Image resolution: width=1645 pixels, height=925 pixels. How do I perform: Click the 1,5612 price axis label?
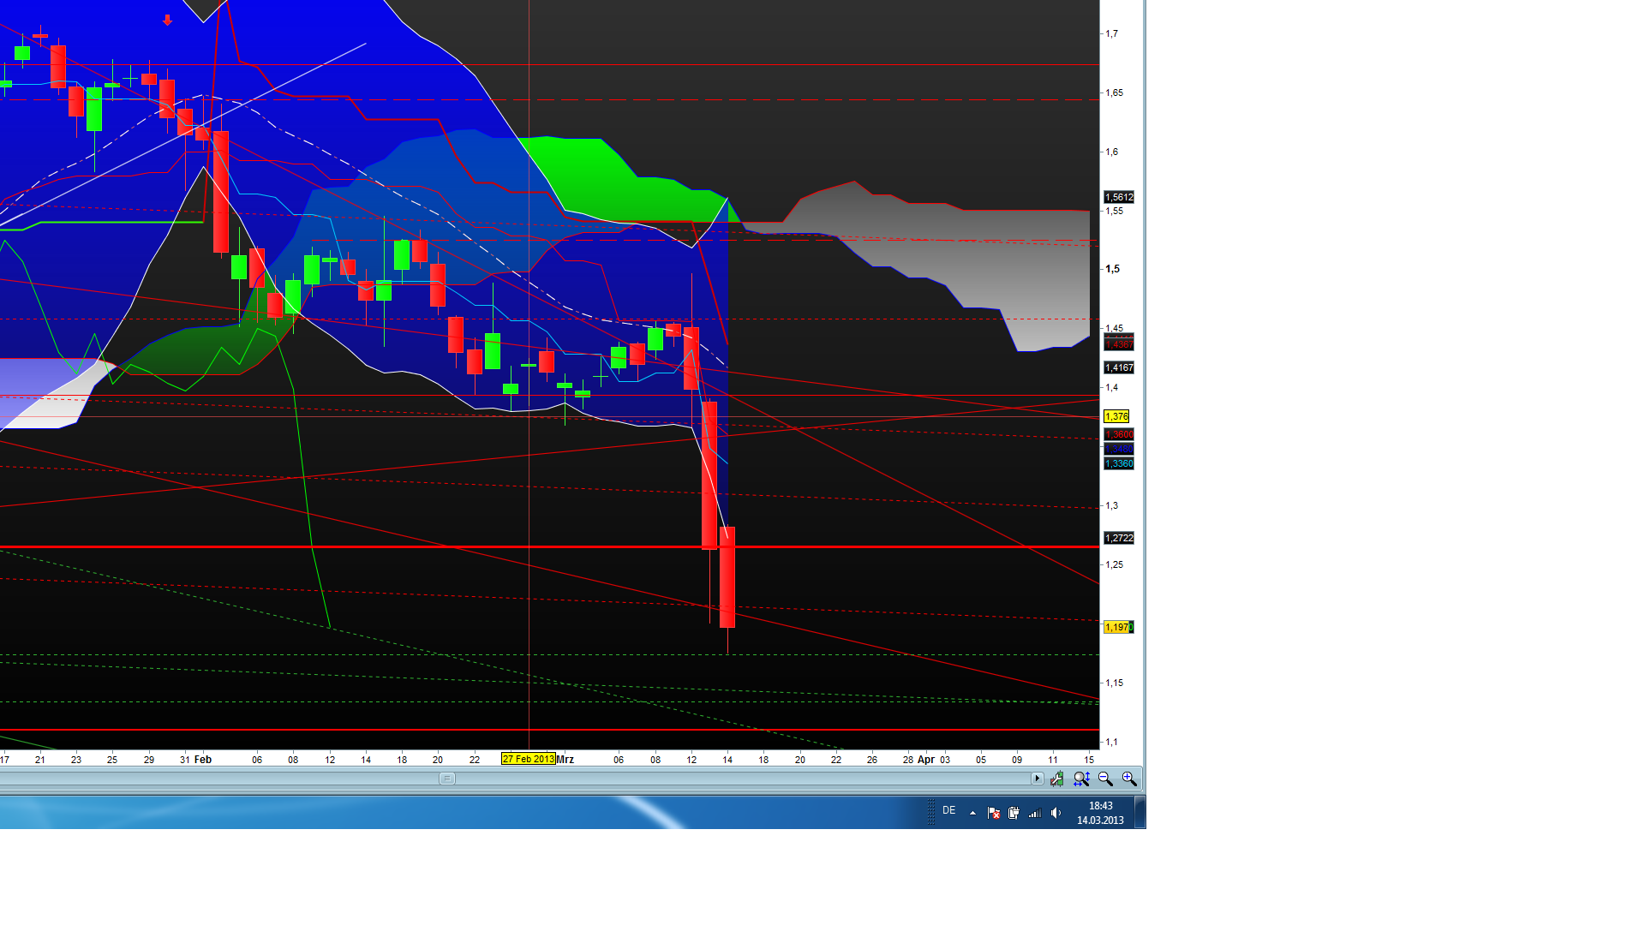(1118, 197)
